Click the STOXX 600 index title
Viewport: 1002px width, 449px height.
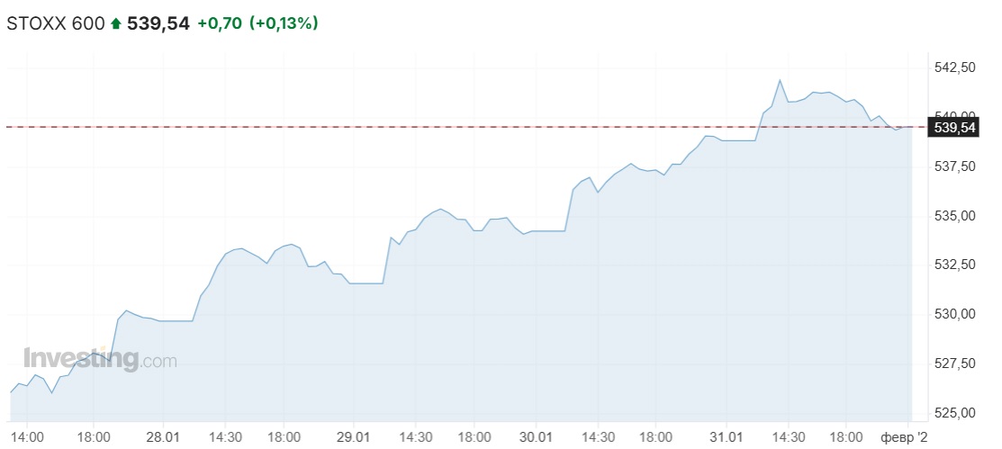pyautogui.click(x=56, y=24)
